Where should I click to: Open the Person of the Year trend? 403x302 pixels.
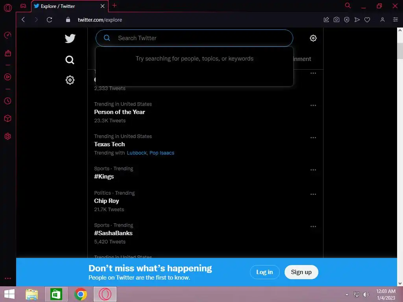(x=120, y=112)
